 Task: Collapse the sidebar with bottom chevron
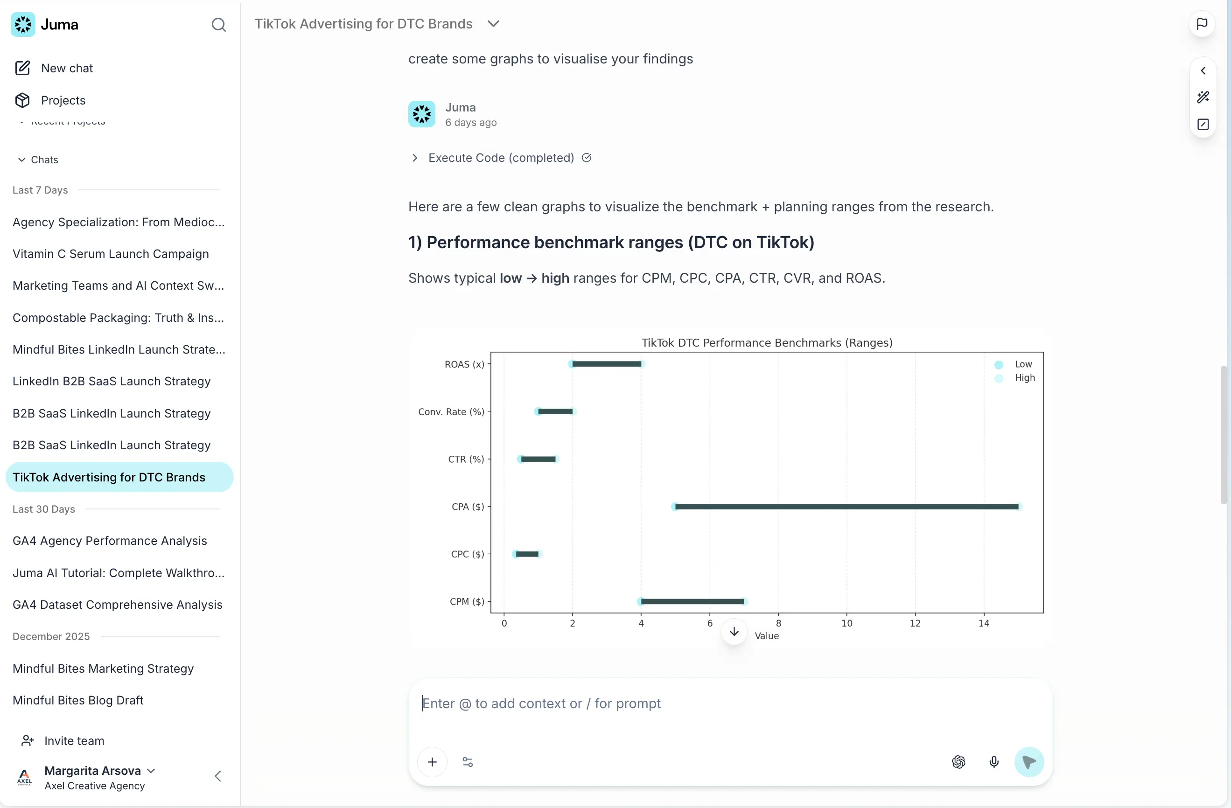pyautogui.click(x=218, y=775)
